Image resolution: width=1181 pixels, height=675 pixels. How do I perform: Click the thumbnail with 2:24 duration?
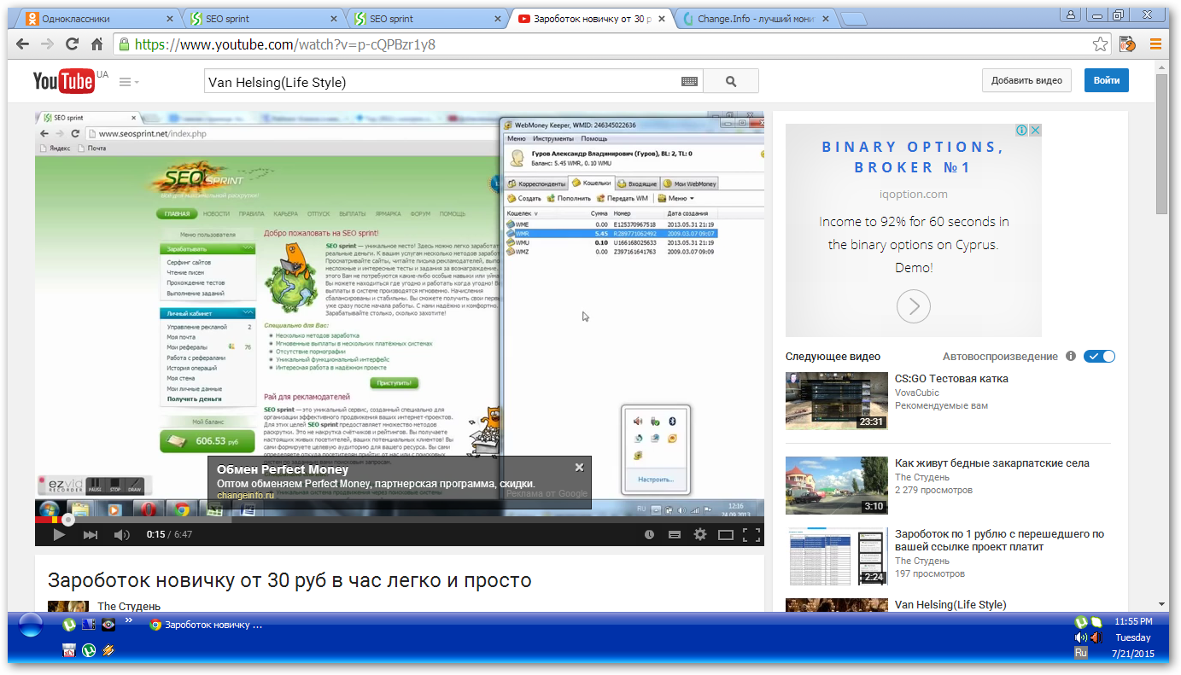pos(837,556)
